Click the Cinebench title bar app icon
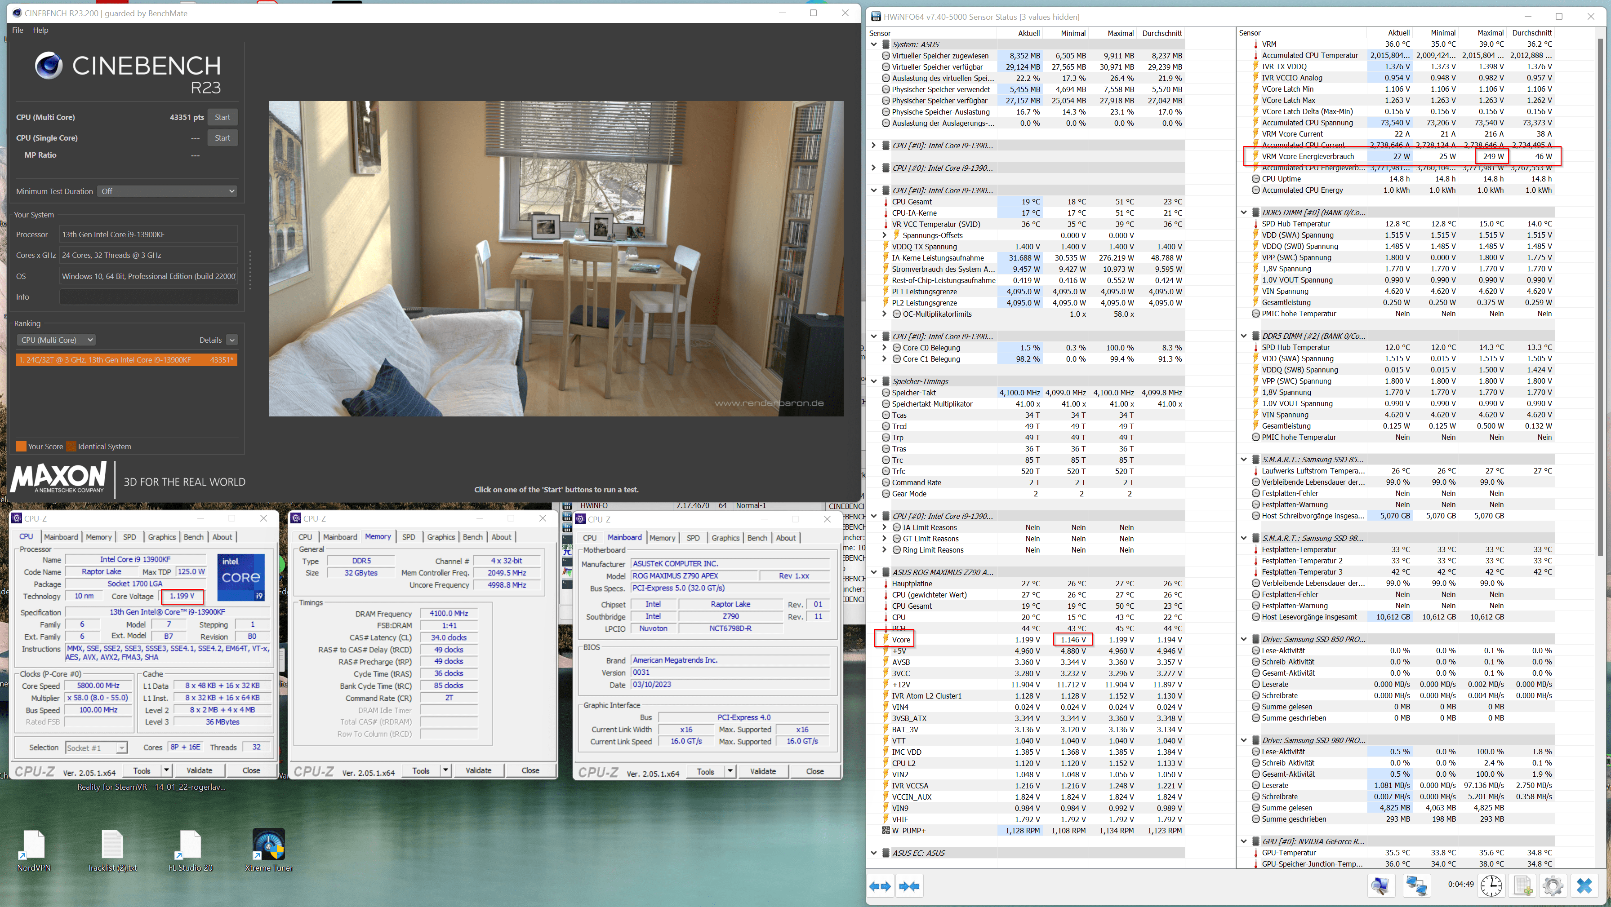Image resolution: width=1611 pixels, height=907 pixels. click(x=17, y=13)
